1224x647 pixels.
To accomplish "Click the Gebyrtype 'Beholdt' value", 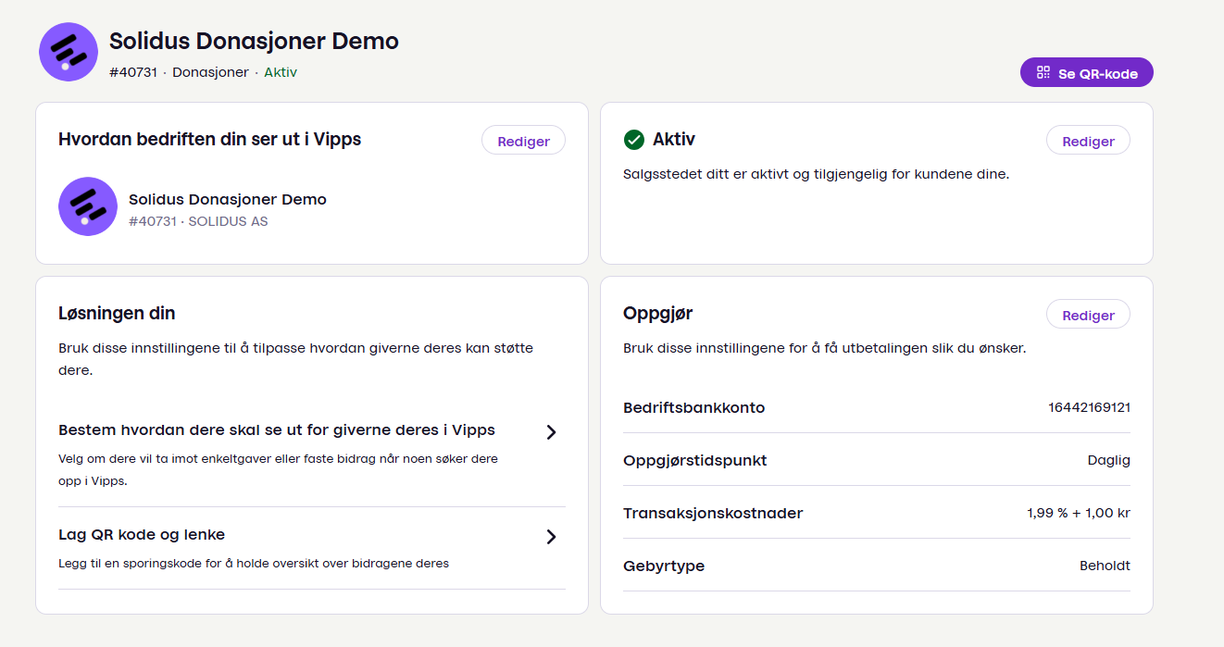I will tap(1105, 566).
